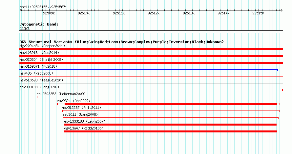This screenshot has height=154, width=292.
Task: Click the esv9324 (Ahn2009) variant label
Action: pos(73,101)
